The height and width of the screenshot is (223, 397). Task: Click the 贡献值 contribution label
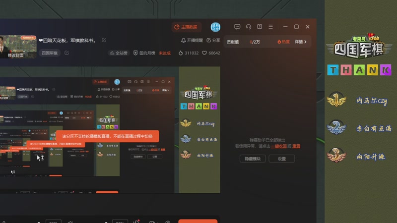click(x=233, y=42)
